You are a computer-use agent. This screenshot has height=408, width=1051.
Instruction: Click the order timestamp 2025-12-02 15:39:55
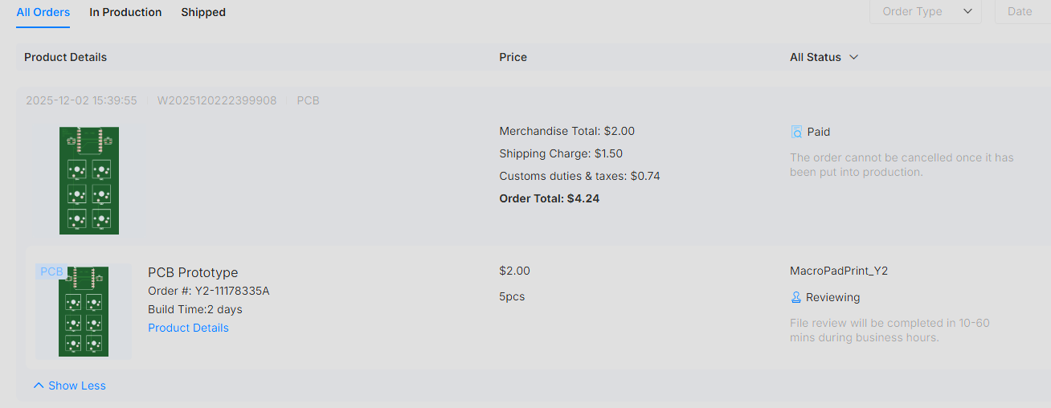tap(81, 100)
